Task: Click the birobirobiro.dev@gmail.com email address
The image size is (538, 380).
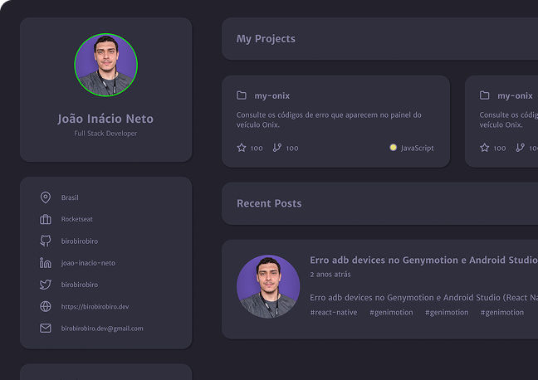Action: (x=102, y=328)
